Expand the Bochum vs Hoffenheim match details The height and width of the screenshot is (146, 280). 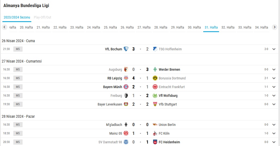click(x=274, y=49)
